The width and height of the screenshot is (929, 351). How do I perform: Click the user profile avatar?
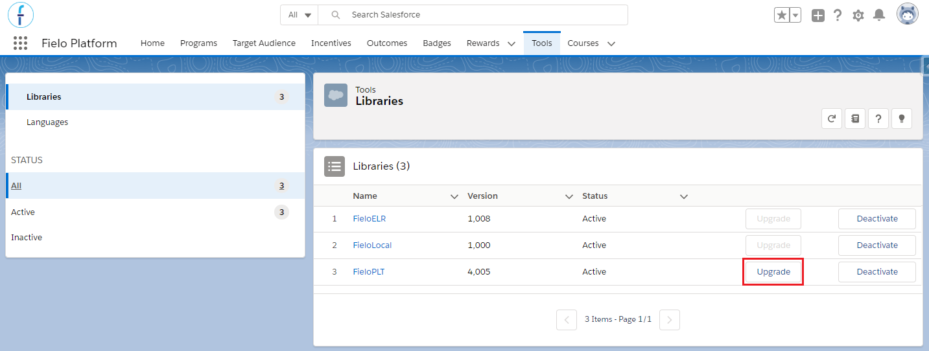(908, 14)
